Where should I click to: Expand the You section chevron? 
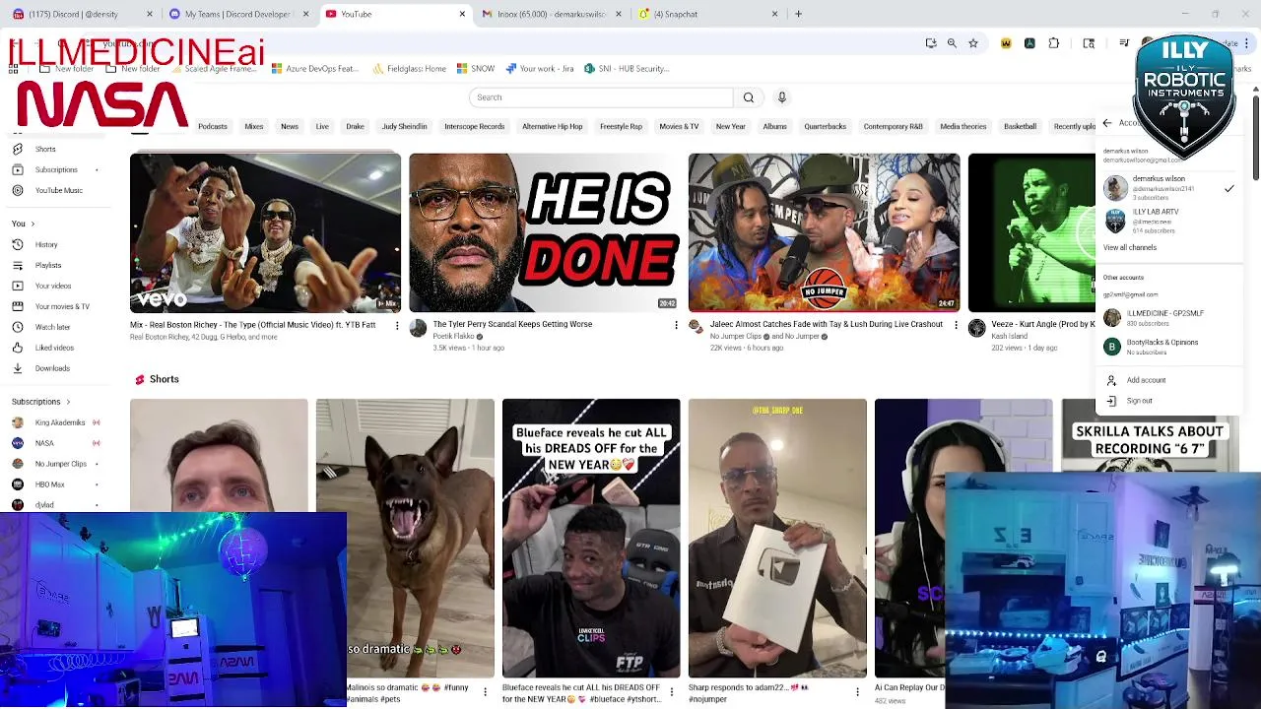click(x=33, y=224)
